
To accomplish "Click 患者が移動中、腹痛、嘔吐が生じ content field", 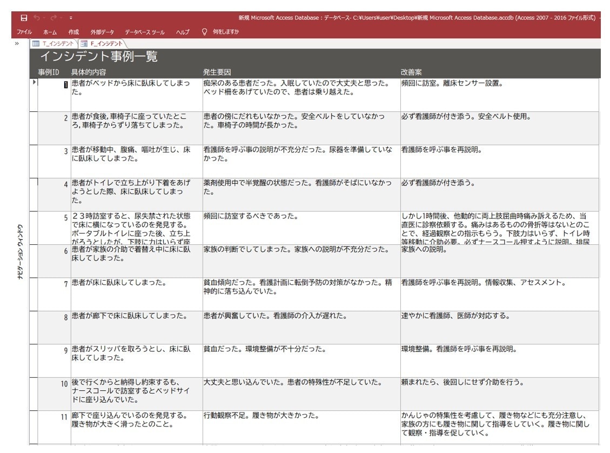I will click(137, 162).
